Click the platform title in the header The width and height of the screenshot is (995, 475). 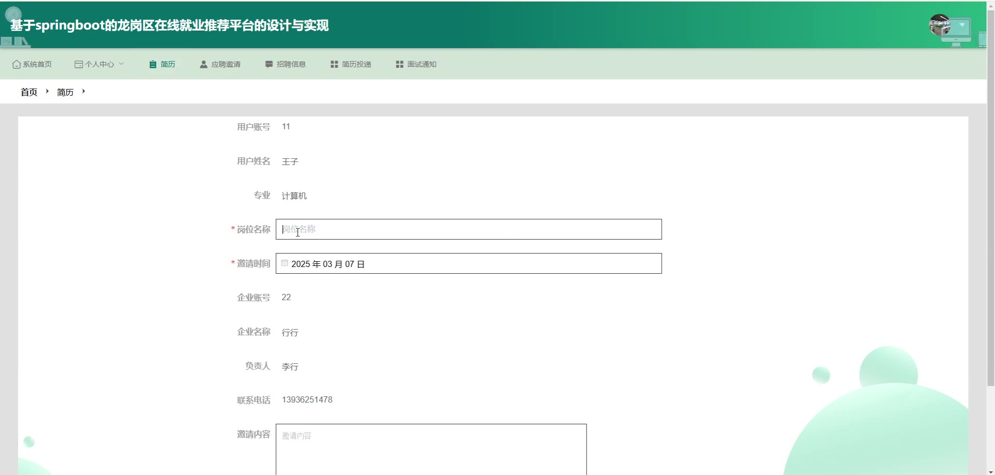coord(169,25)
